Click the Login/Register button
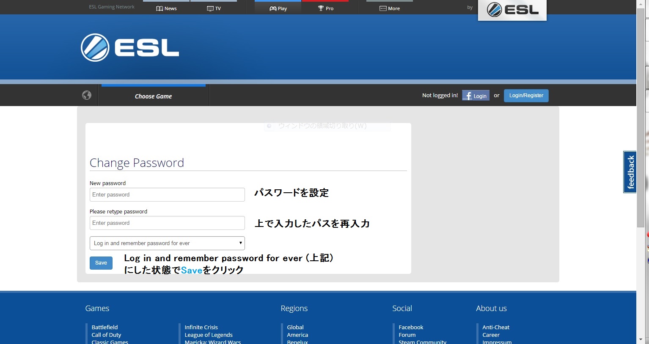Image resolution: width=649 pixels, height=344 pixels. [x=526, y=96]
